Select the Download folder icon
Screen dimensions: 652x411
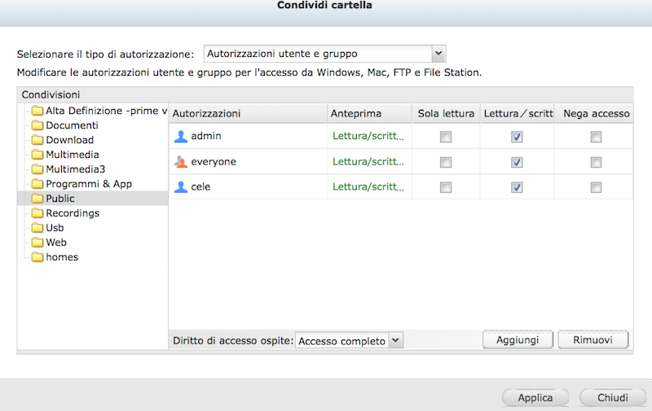click(37, 140)
